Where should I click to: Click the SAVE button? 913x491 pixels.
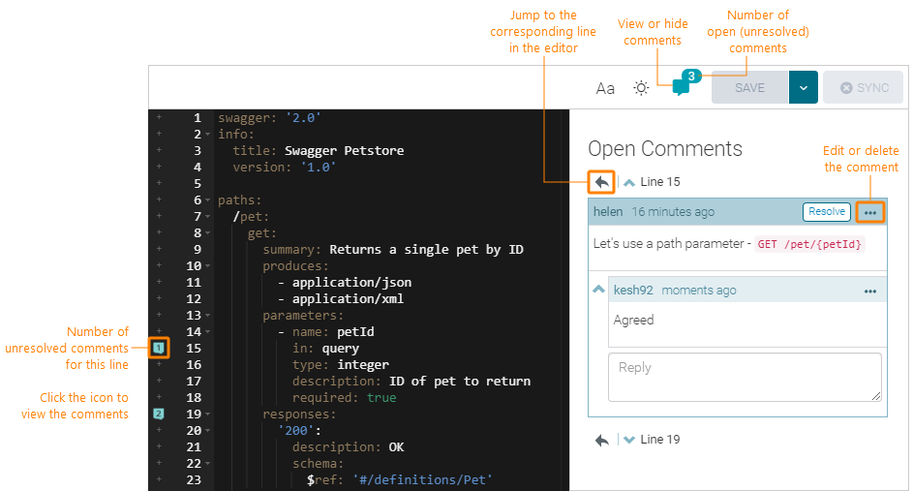[x=749, y=88]
